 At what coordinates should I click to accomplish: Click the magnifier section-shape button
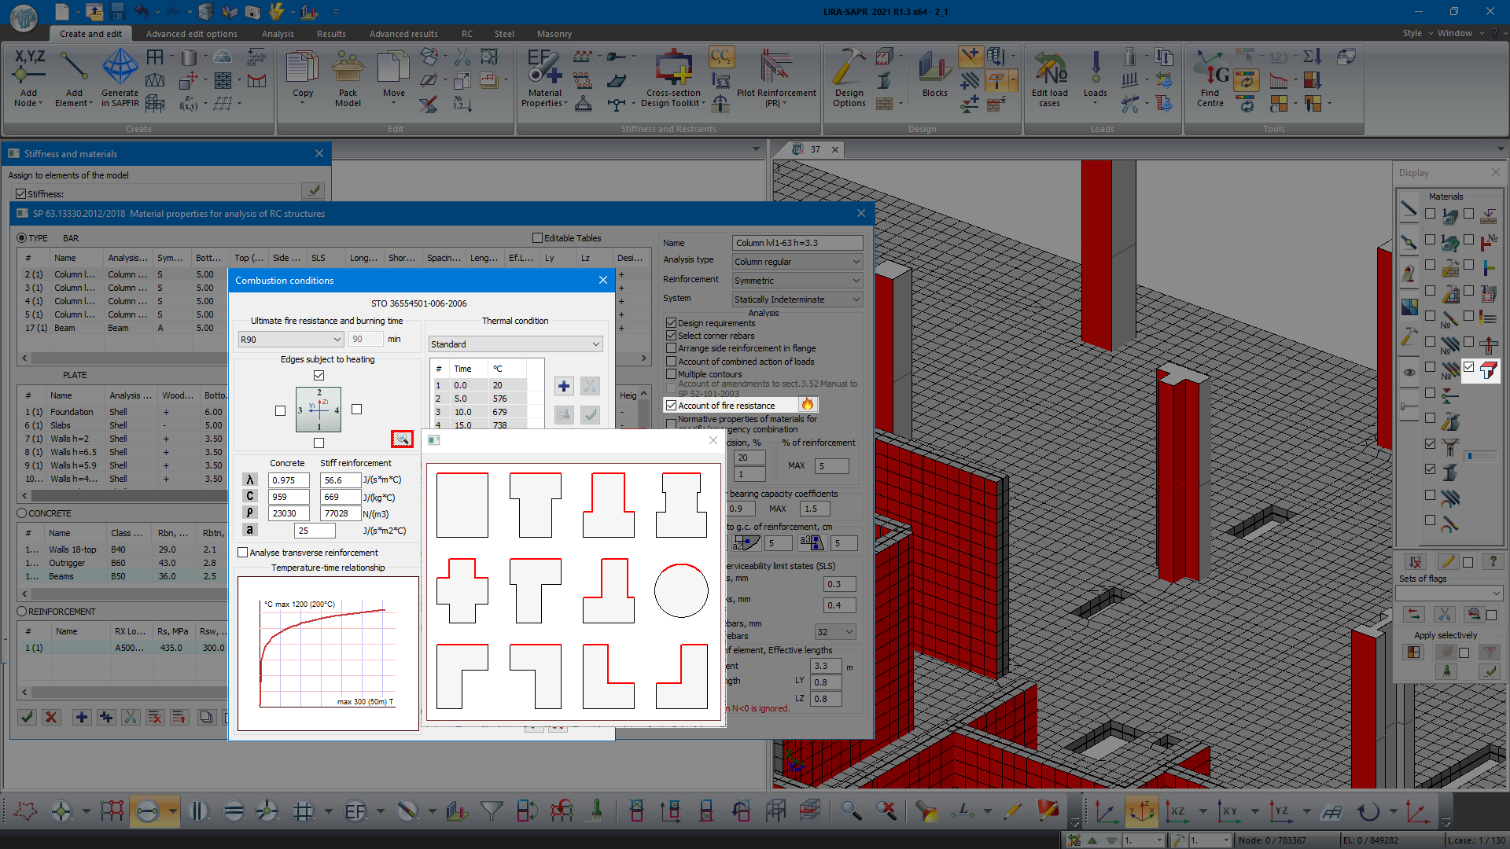(402, 439)
